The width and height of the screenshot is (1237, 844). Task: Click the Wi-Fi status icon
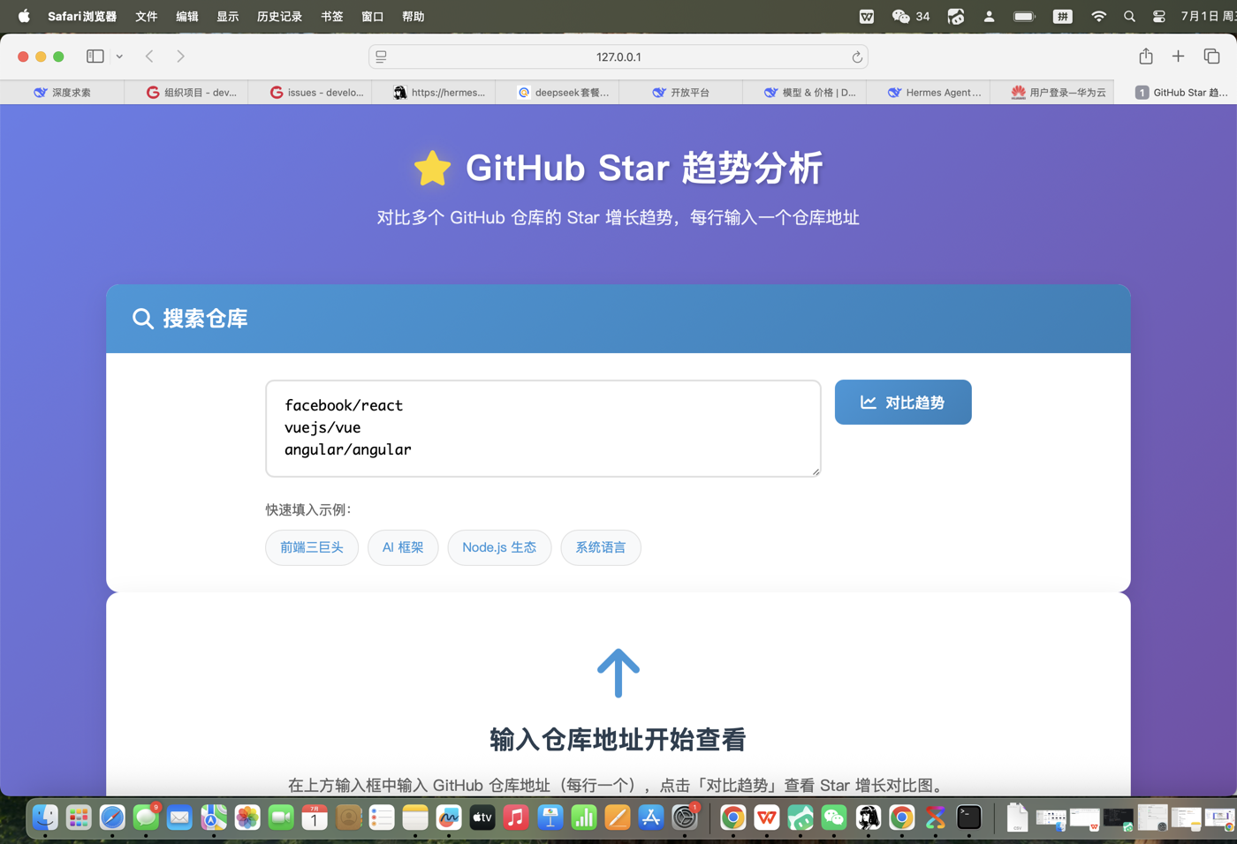pos(1099,16)
